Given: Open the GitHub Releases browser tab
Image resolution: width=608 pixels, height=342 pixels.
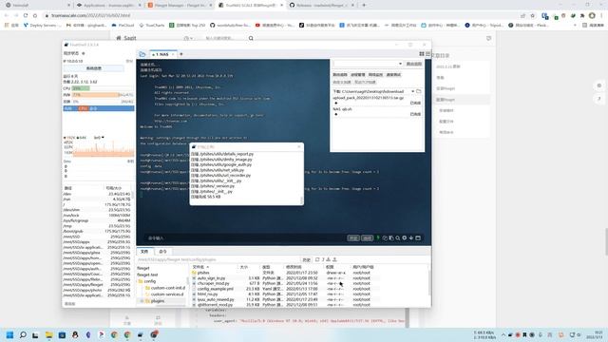Looking at the screenshot, I should point(322,5).
